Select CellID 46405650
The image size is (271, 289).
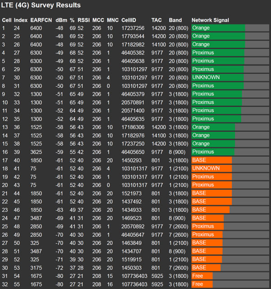tap(133, 152)
